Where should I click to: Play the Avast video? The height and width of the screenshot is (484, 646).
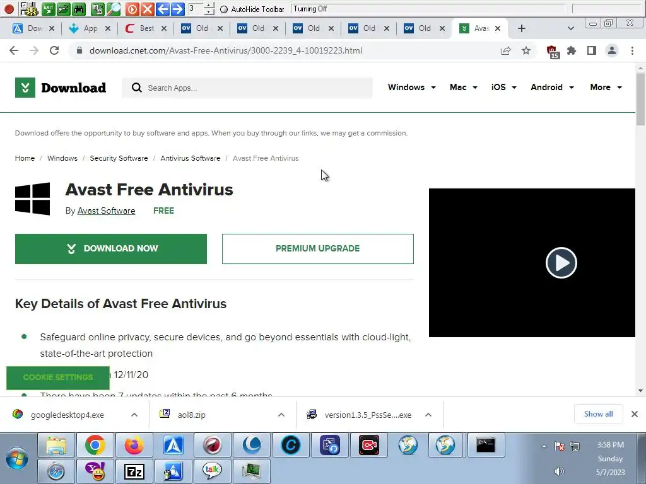561,263
